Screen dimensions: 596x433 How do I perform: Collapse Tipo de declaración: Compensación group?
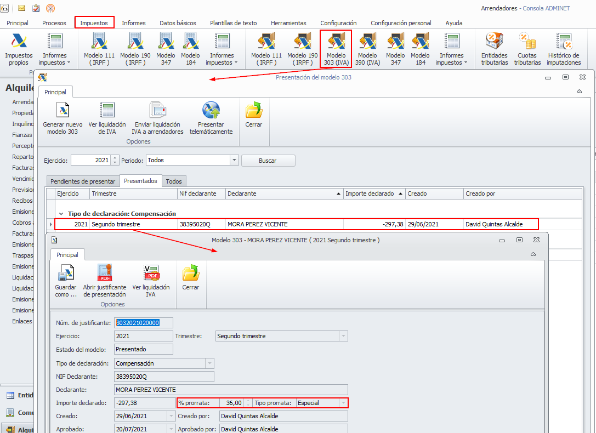point(61,214)
